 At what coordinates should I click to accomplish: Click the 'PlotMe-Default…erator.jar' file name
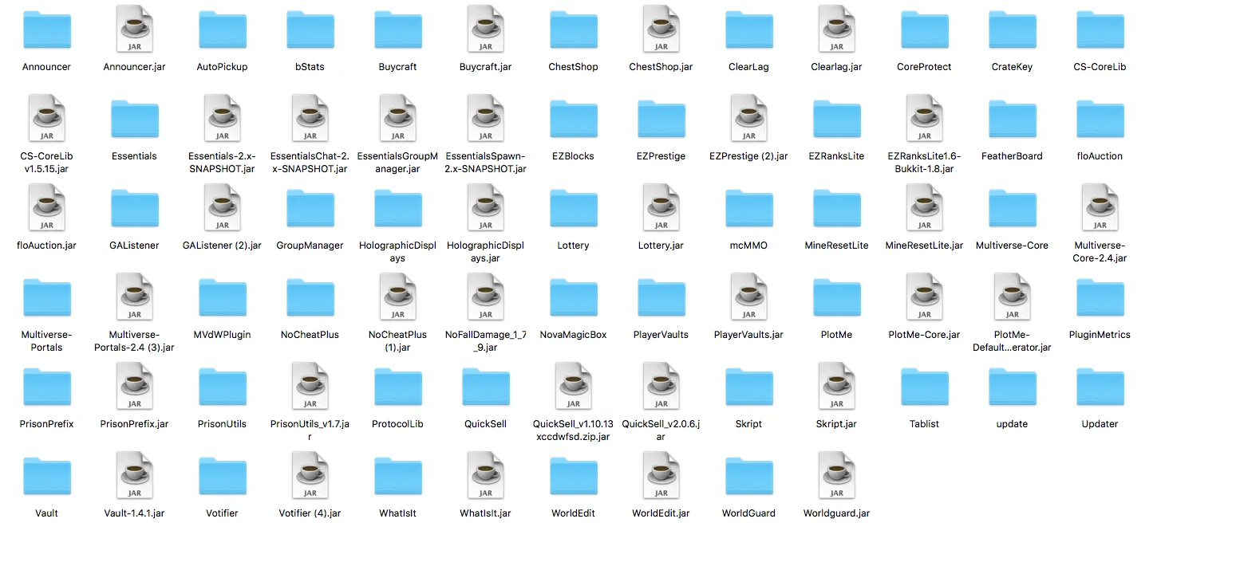pos(1012,341)
